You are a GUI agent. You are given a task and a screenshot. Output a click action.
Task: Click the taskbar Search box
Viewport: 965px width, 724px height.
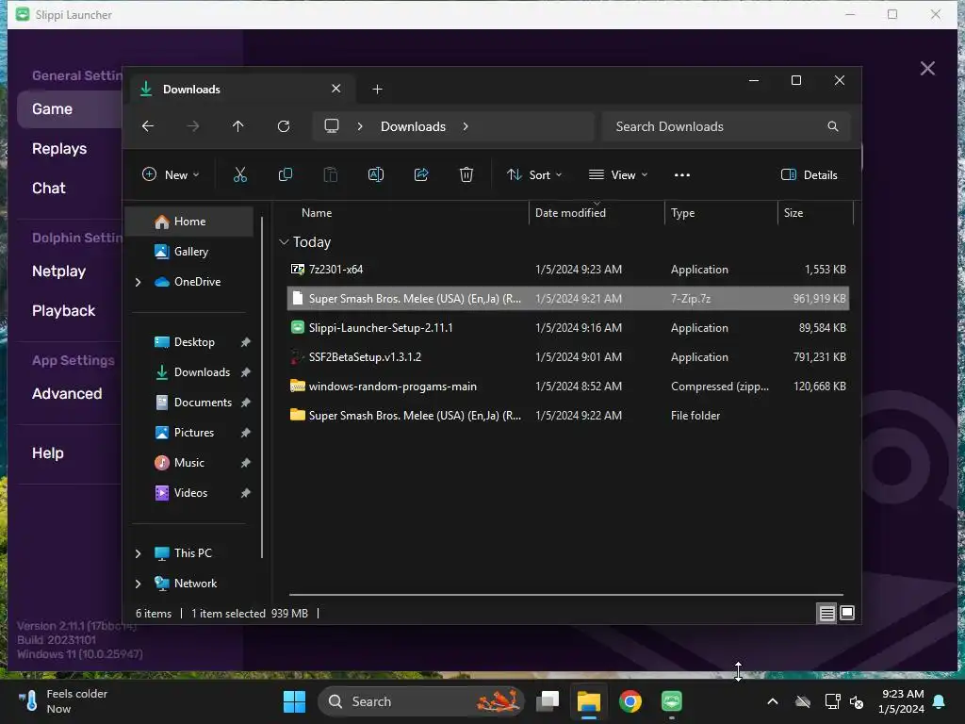click(421, 701)
